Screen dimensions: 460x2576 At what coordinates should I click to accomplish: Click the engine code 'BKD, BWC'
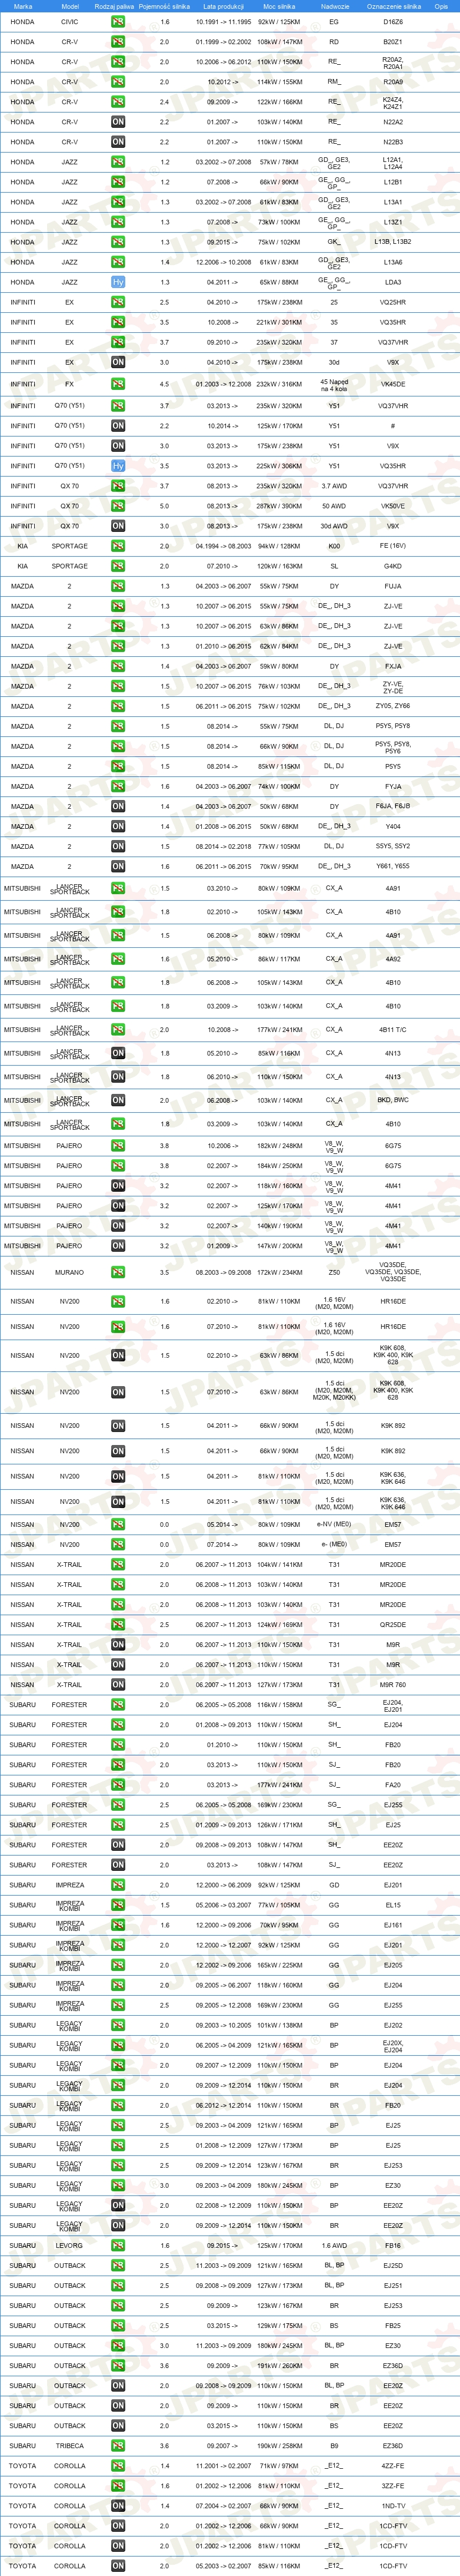pos(393,1100)
